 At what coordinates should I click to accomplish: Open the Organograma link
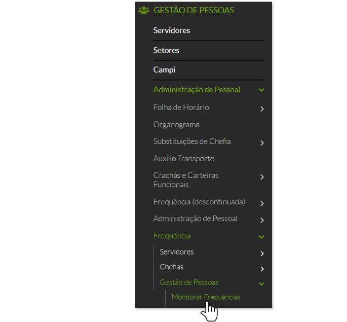tap(176, 125)
